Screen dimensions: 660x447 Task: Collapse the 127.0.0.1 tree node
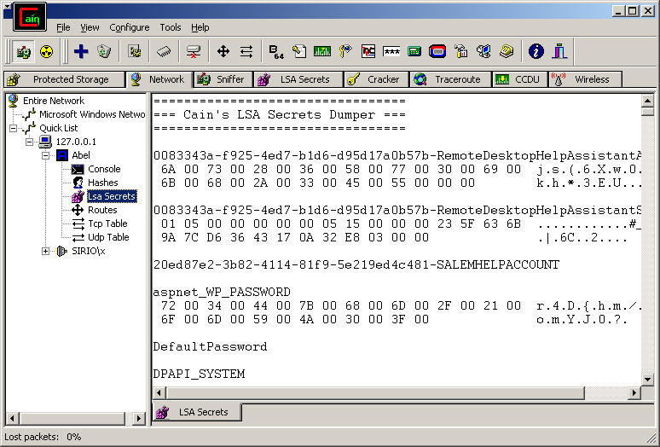29,142
